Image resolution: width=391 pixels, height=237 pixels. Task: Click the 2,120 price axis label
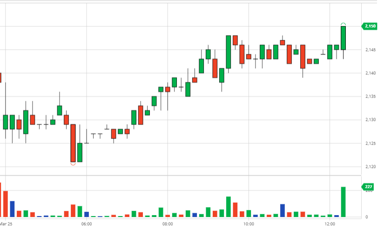[x=371, y=166]
